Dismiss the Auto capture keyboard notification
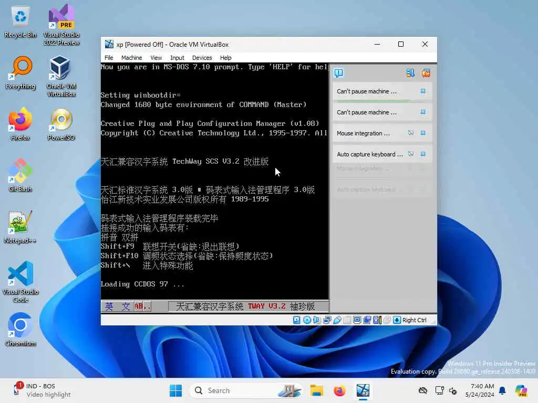 tap(423, 154)
